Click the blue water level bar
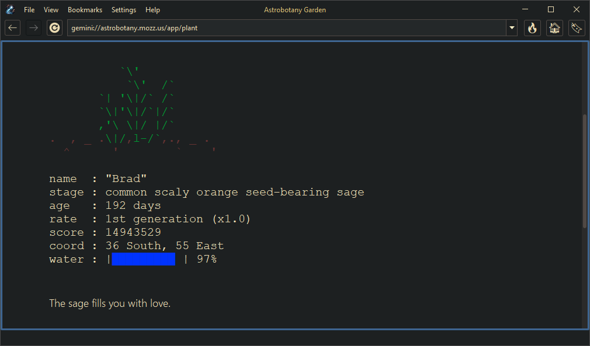 coord(143,259)
